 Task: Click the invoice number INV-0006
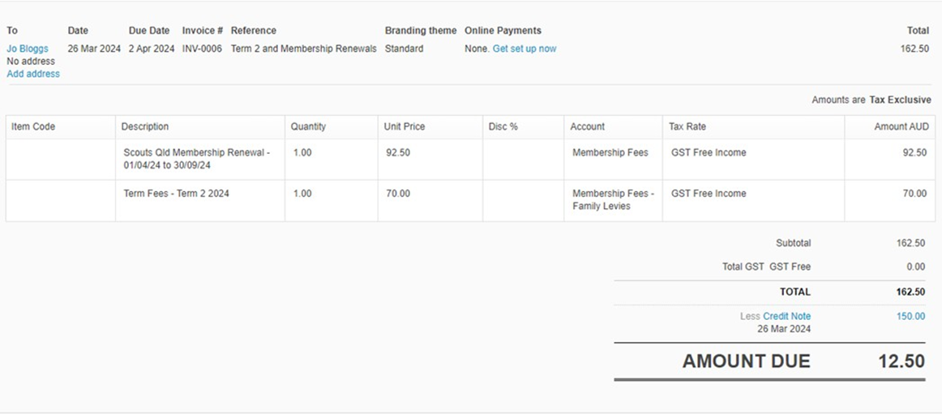[202, 49]
